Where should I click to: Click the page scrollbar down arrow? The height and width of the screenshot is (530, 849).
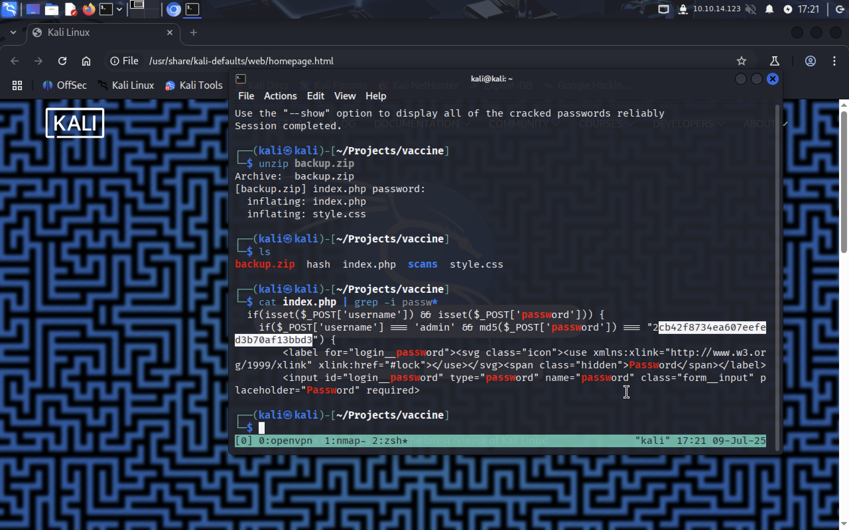[x=844, y=524]
